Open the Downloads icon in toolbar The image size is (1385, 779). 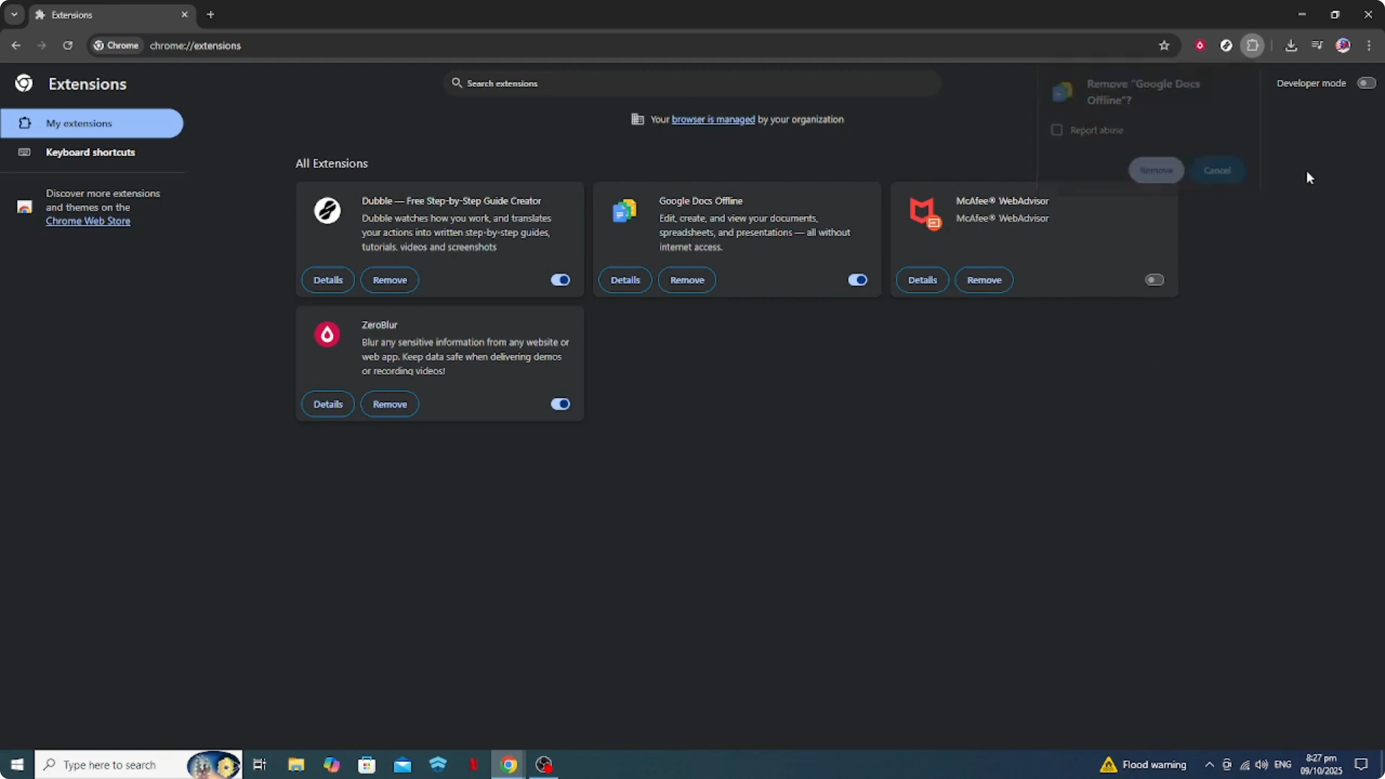(1291, 46)
